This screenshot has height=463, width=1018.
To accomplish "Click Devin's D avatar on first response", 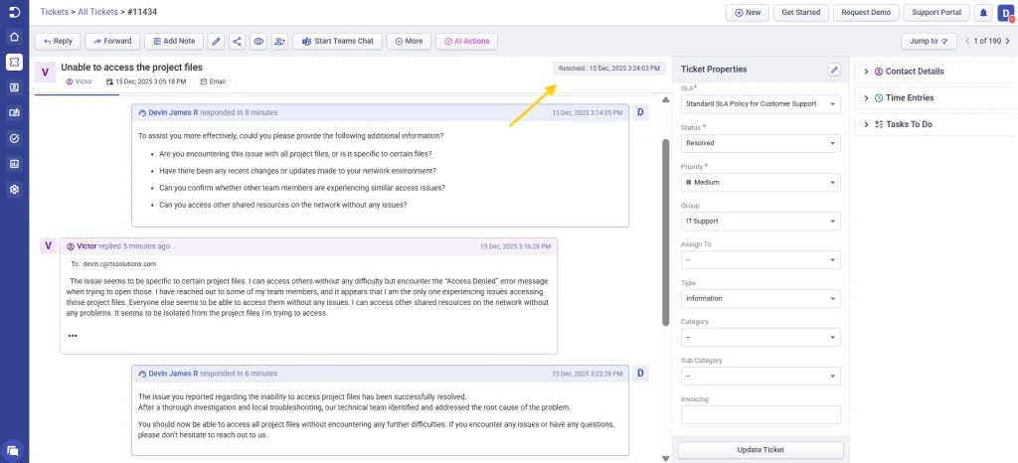I will pos(640,112).
